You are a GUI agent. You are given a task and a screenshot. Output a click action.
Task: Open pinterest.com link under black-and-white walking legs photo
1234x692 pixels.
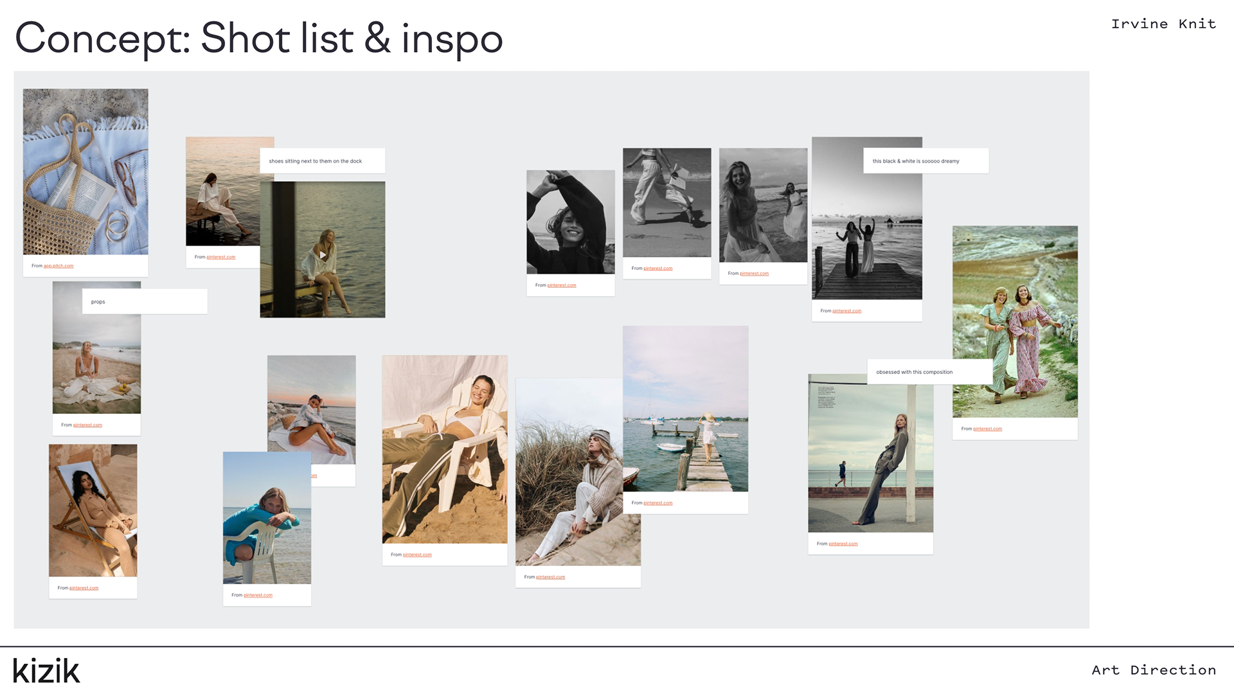click(x=658, y=269)
